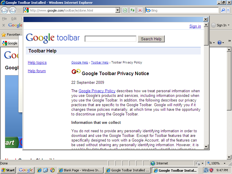Screen dimensions: 232x174
Task: Switch to Blank Page taskbar window
Action: point(80,170)
